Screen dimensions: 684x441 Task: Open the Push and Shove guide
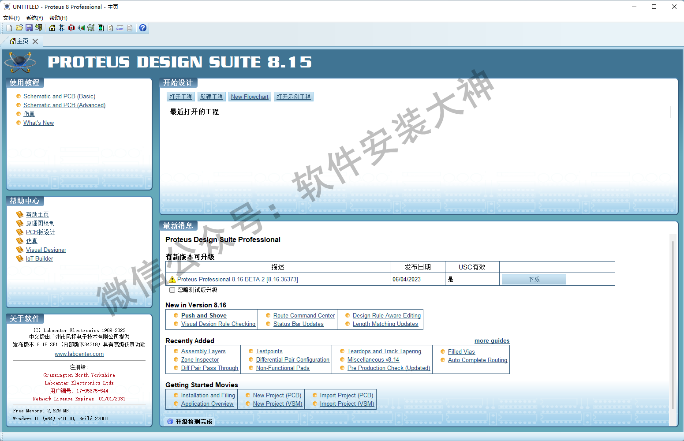pyautogui.click(x=204, y=315)
